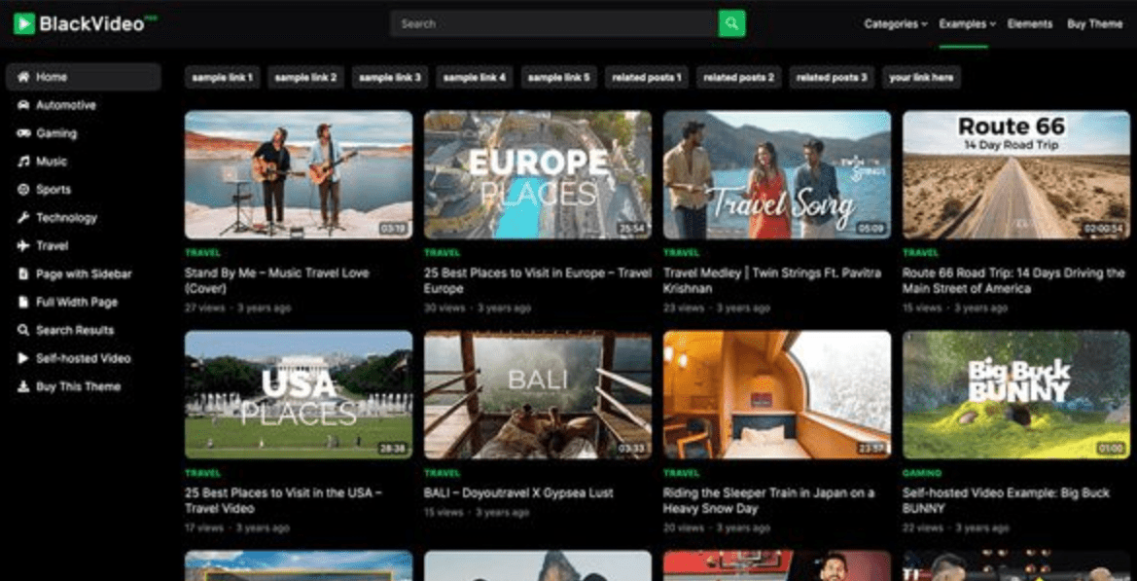Image resolution: width=1137 pixels, height=581 pixels.
Task: Choose the Sports ball icon
Action: click(23, 190)
